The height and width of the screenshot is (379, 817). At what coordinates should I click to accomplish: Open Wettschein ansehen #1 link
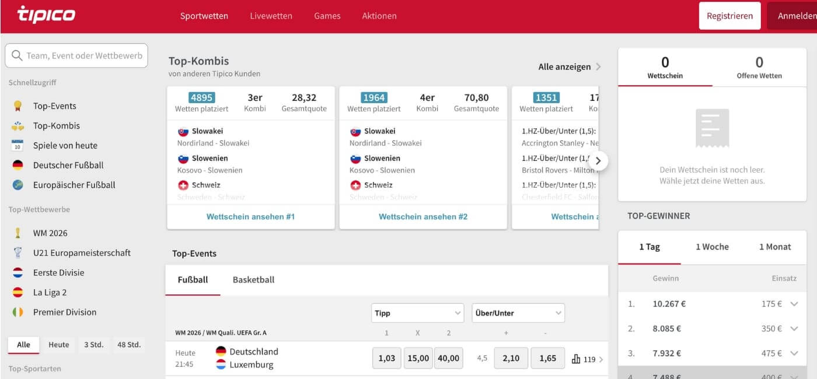250,217
